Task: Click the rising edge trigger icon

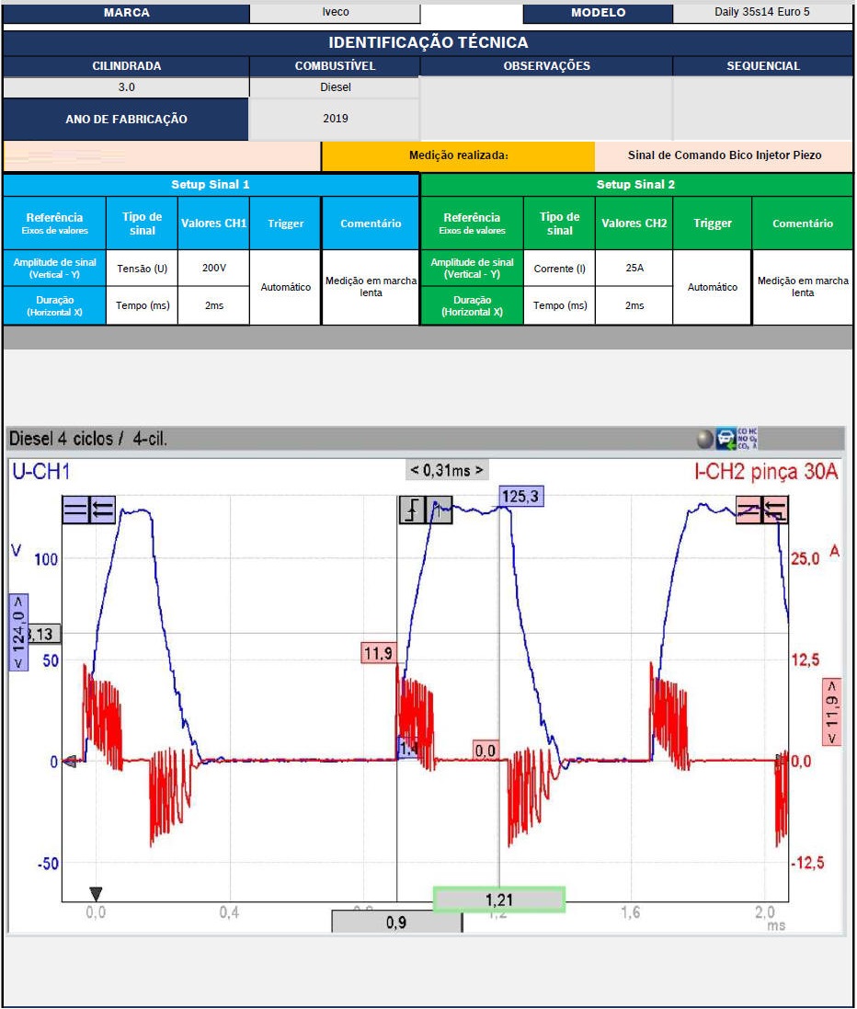Action: (x=412, y=510)
